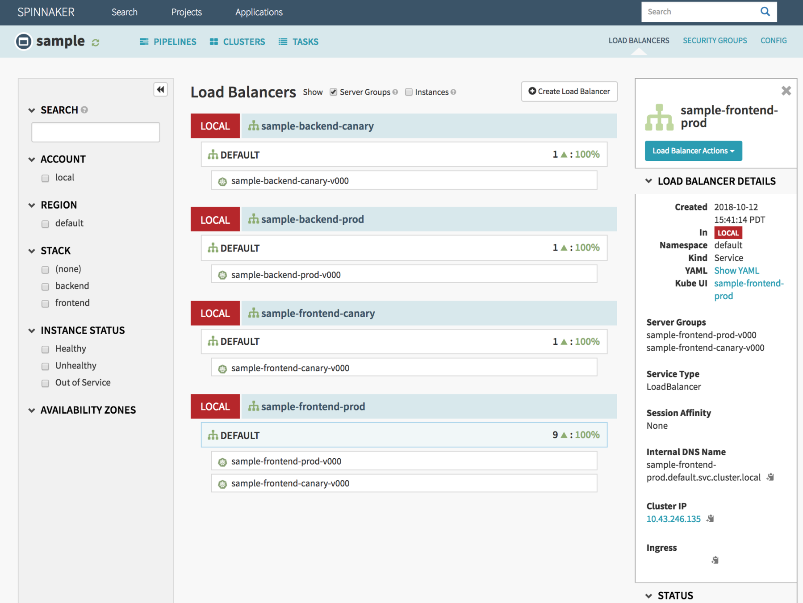
Task: Click the Clusters grid icon
Action: click(214, 42)
